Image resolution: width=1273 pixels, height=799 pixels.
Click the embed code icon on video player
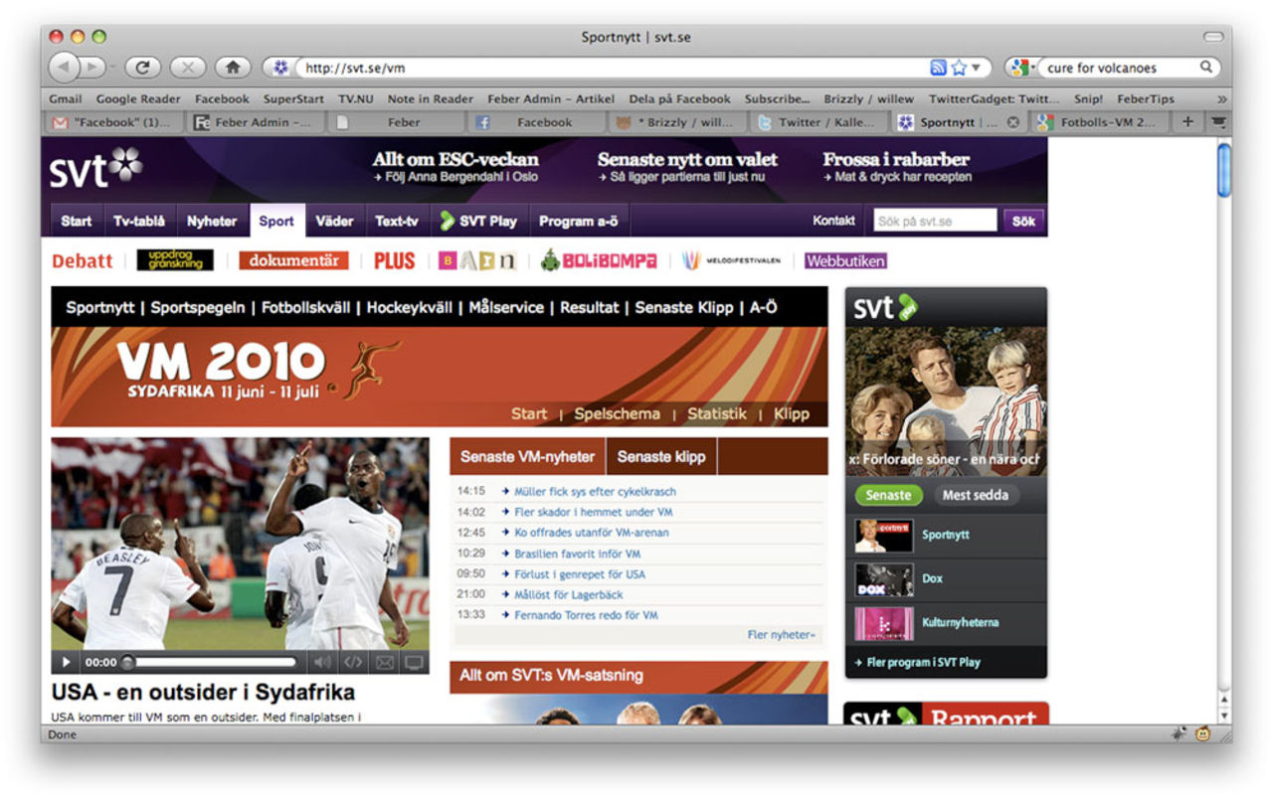click(352, 662)
